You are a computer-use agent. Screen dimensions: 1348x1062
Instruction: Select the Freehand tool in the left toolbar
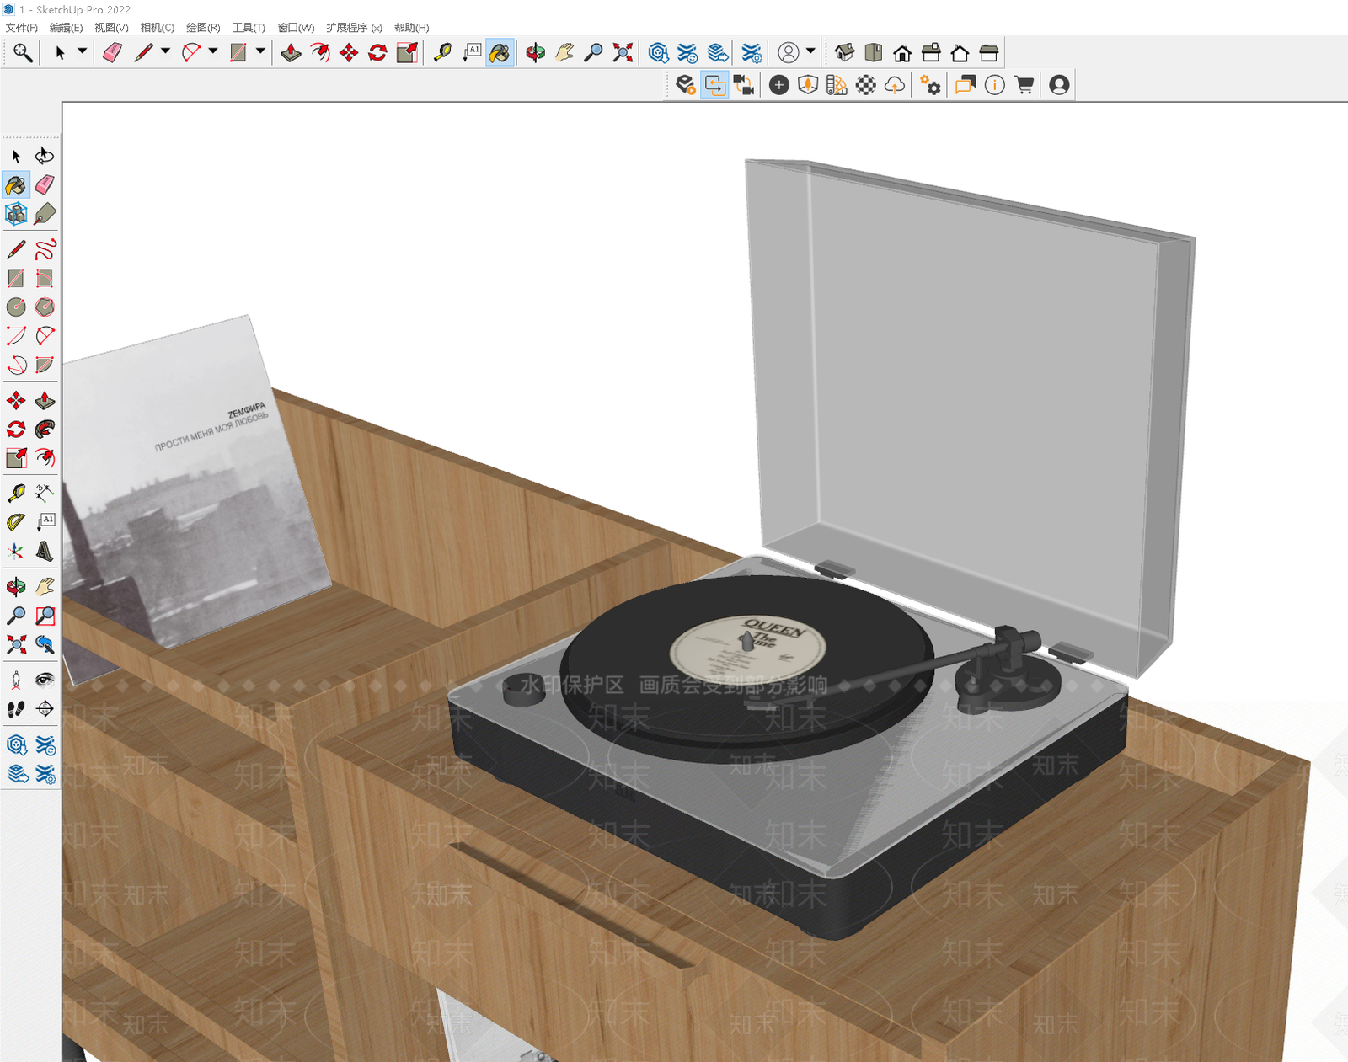pos(45,249)
